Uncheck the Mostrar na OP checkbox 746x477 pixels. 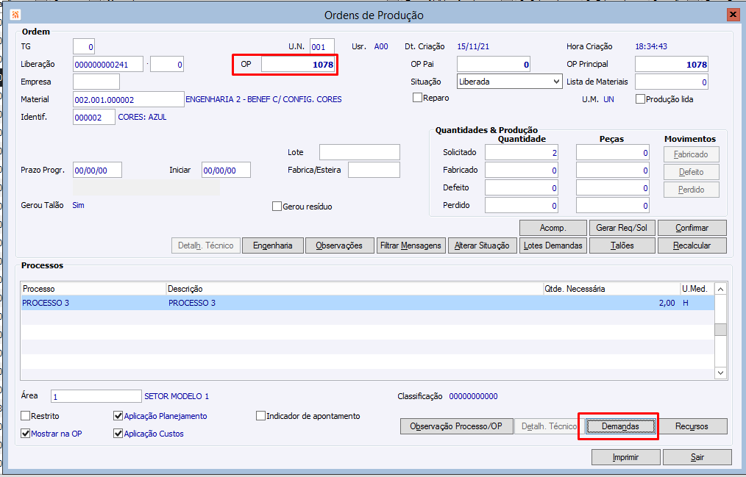point(26,434)
